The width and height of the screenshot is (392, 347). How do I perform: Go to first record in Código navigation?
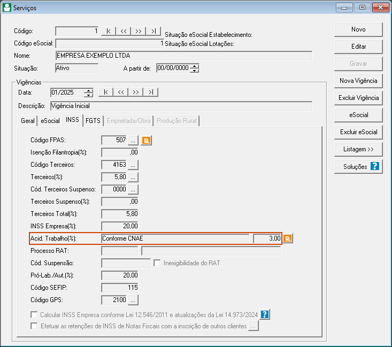click(x=109, y=32)
